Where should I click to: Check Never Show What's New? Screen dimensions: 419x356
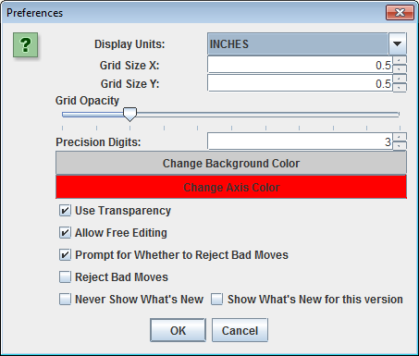coord(65,300)
